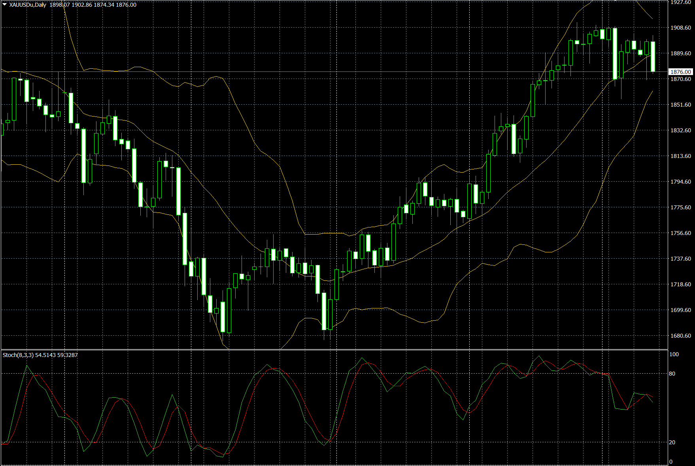The height and width of the screenshot is (466, 695).
Task: Click the current price tag 1876.00
Action: (681, 72)
